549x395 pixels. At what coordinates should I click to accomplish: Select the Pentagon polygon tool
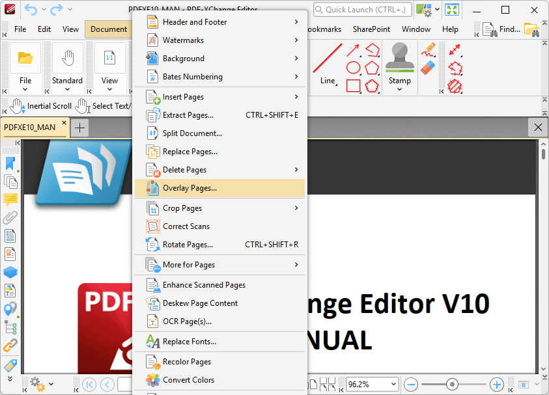point(372,68)
